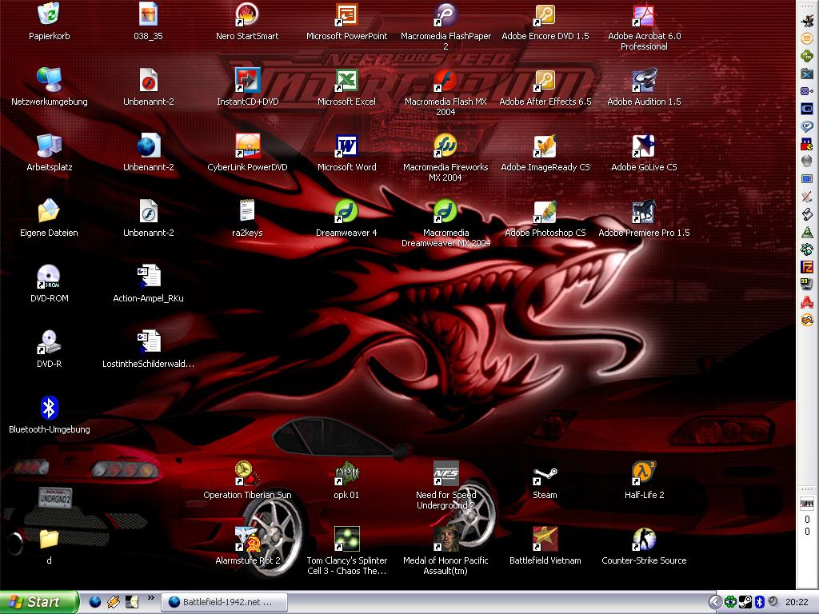
Task: Expand hidden system tray icons arrow
Action: [x=714, y=602]
